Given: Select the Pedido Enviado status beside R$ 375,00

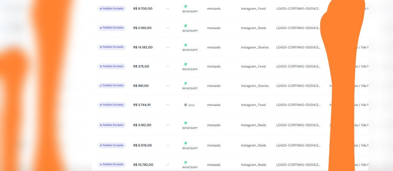Looking at the screenshot, I should (112, 66).
